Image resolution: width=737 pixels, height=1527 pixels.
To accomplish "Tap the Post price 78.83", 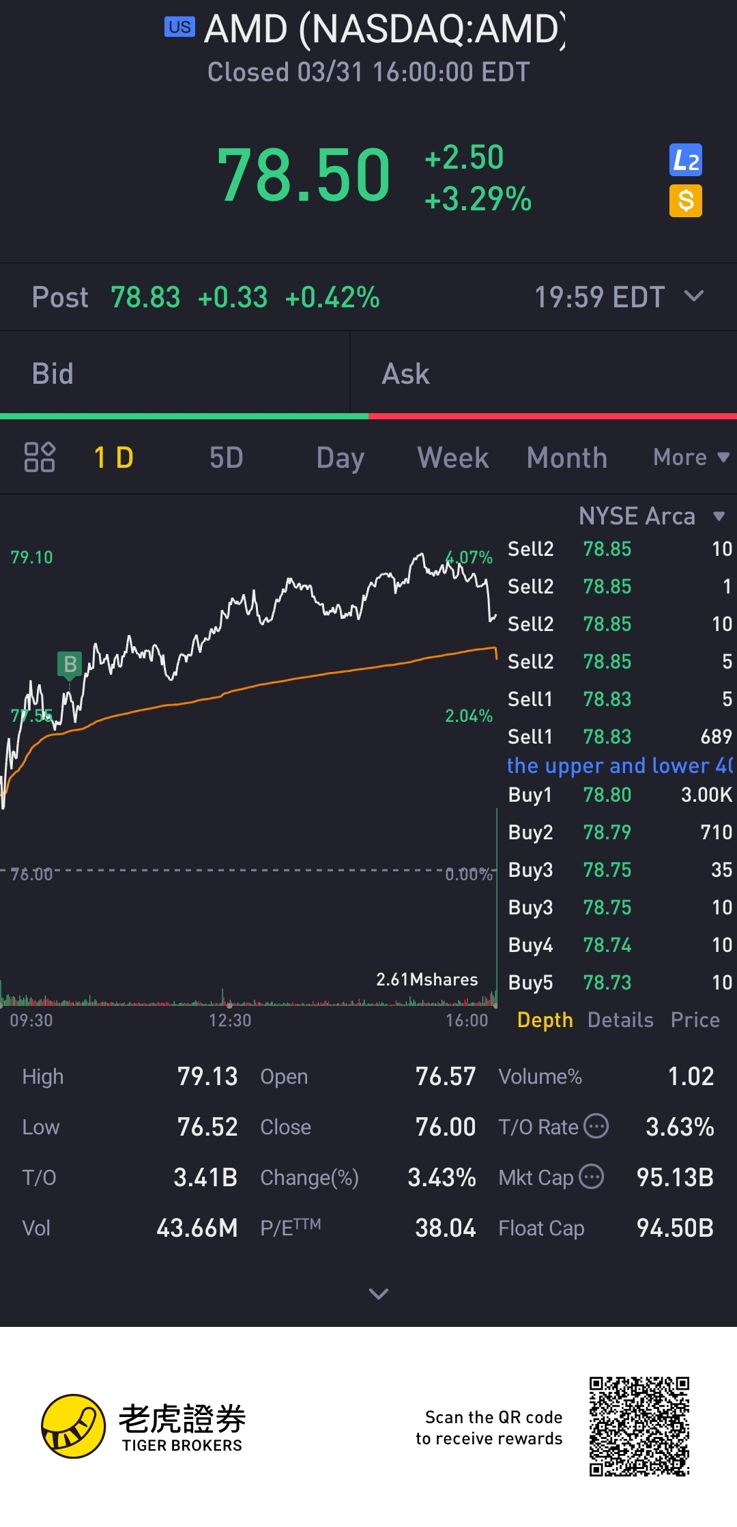I will (145, 297).
